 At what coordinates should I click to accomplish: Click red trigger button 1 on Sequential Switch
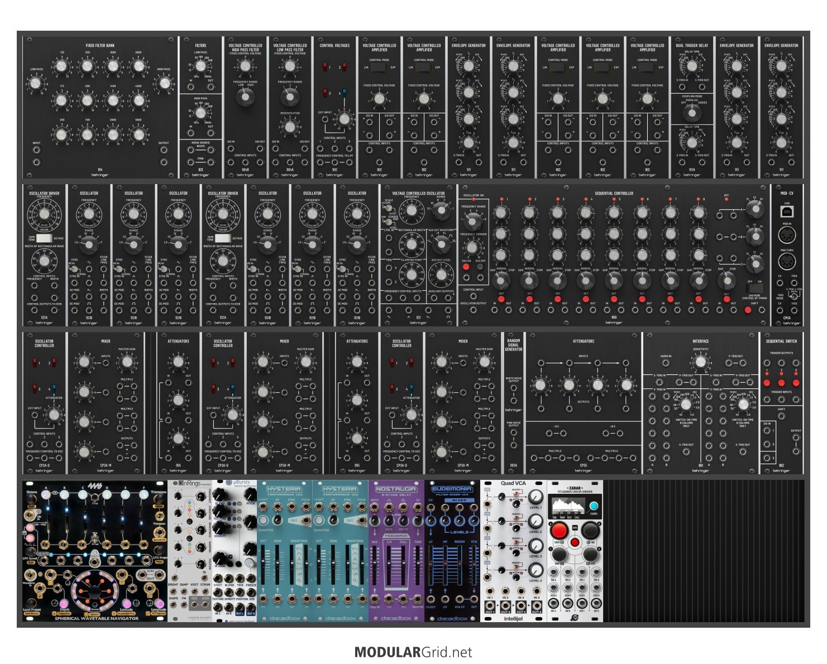click(x=767, y=383)
